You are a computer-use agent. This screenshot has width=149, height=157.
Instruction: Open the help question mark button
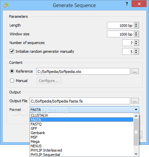[127, 4]
